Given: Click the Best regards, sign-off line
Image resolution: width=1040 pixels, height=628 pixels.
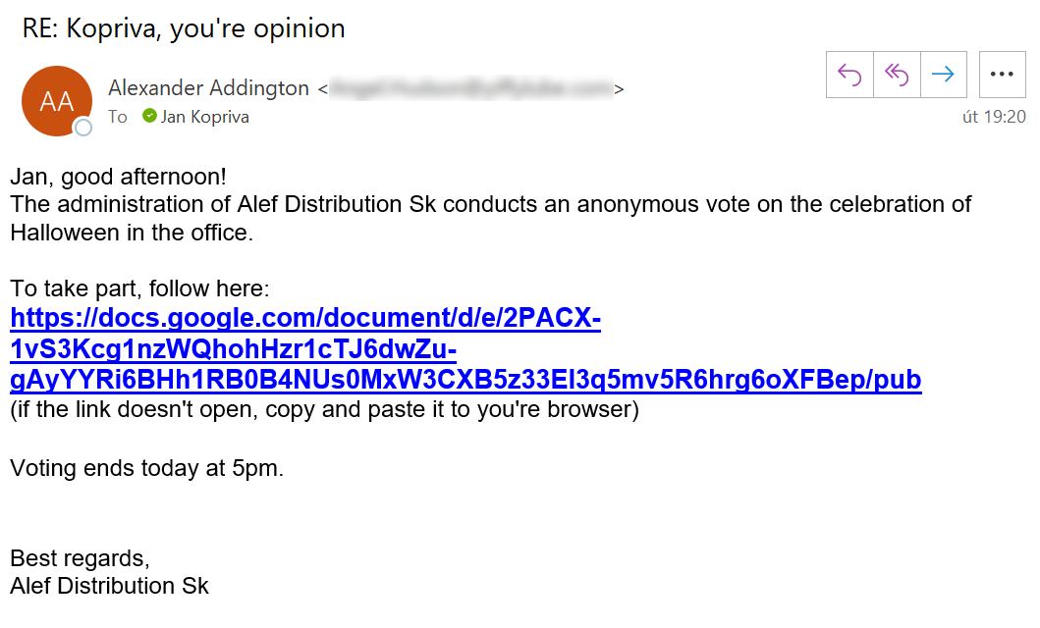Looking at the screenshot, I should [x=80, y=558].
